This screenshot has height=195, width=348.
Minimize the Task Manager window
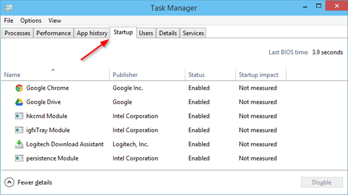(305, 6)
